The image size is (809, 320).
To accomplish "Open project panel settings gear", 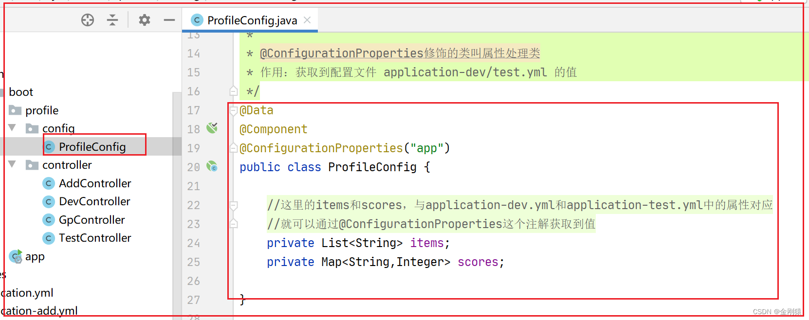I will click(145, 20).
